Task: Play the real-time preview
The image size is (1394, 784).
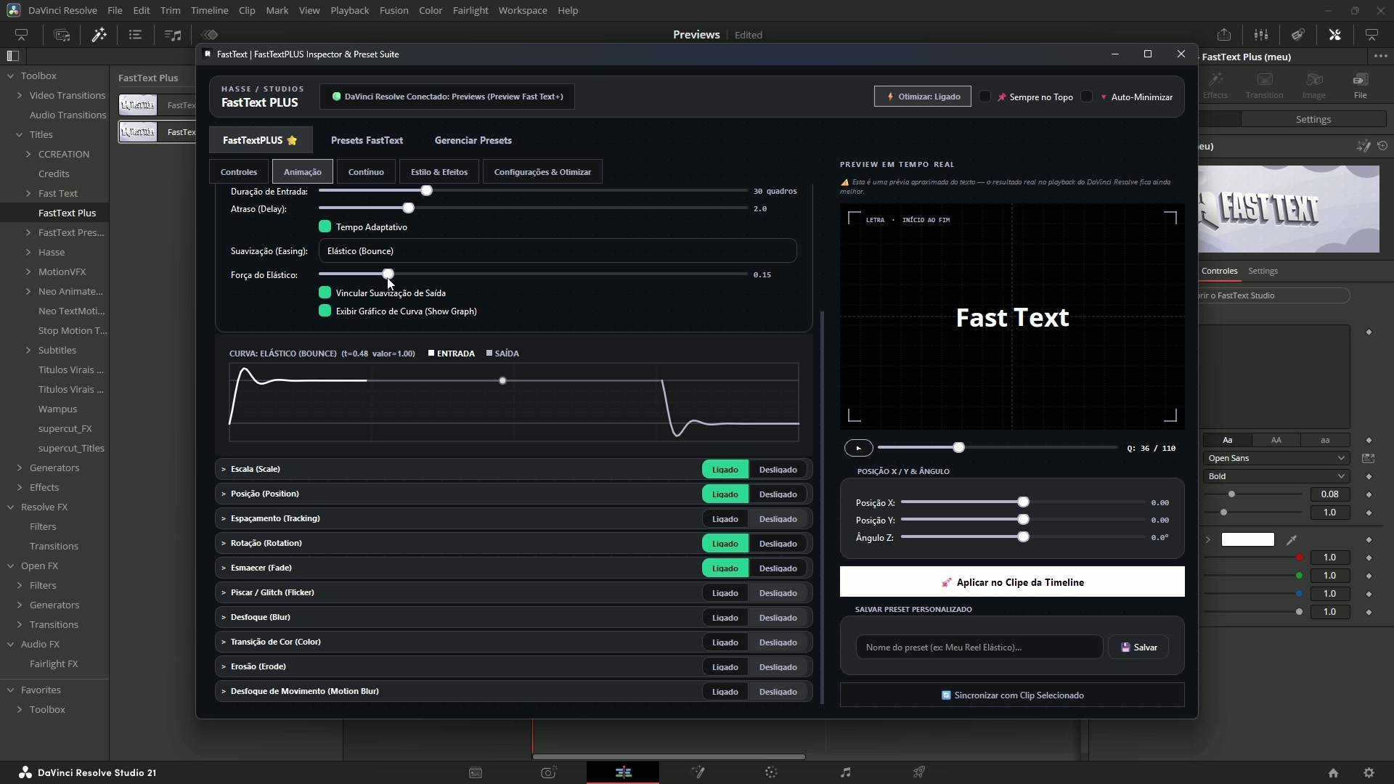Action: tap(858, 449)
